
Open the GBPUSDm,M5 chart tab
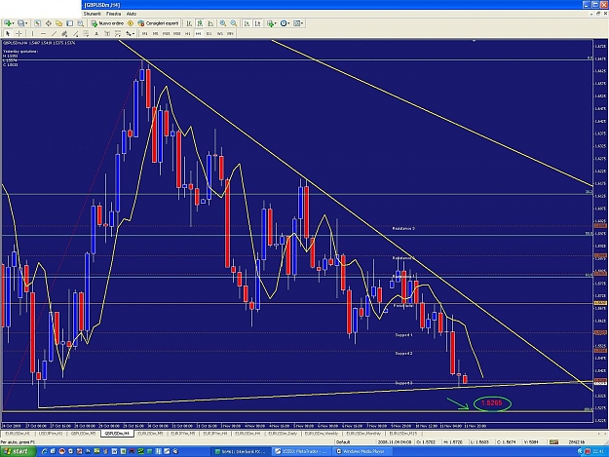83,434
